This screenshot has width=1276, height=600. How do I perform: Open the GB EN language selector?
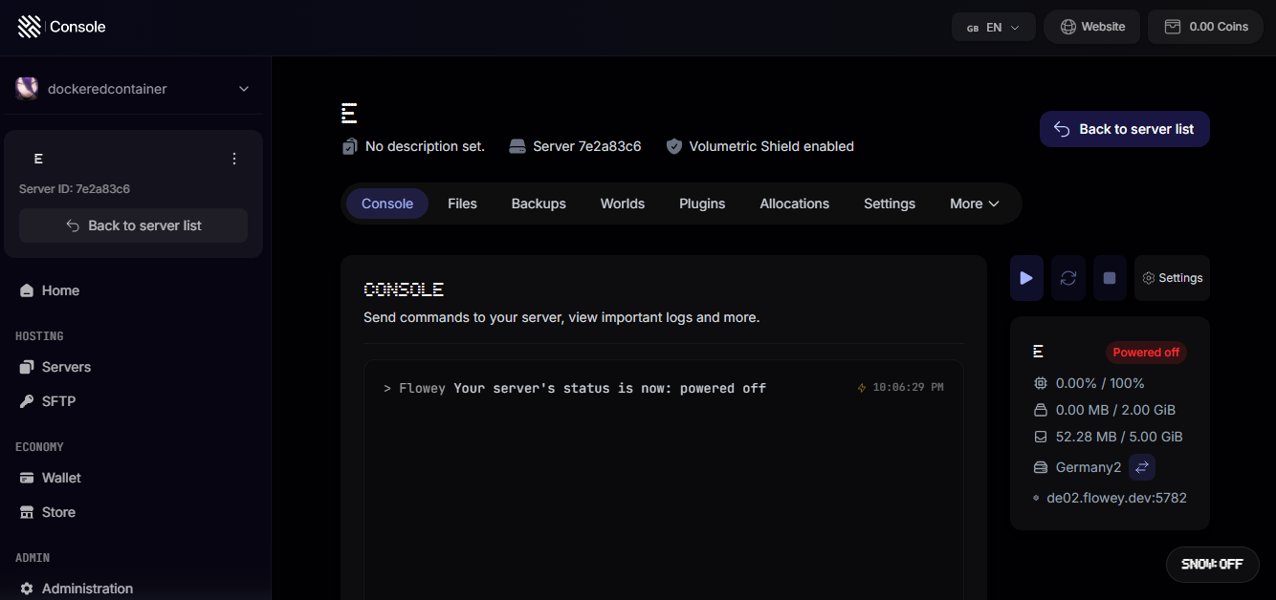tap(993, 27)
